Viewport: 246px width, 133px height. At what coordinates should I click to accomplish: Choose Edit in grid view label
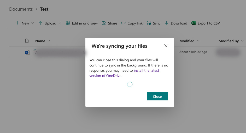pyautogui.click(x=85, y=23)
